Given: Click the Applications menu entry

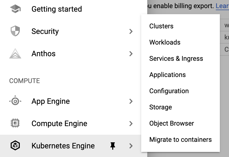Looking at the screenshot, I should [167, 75].
